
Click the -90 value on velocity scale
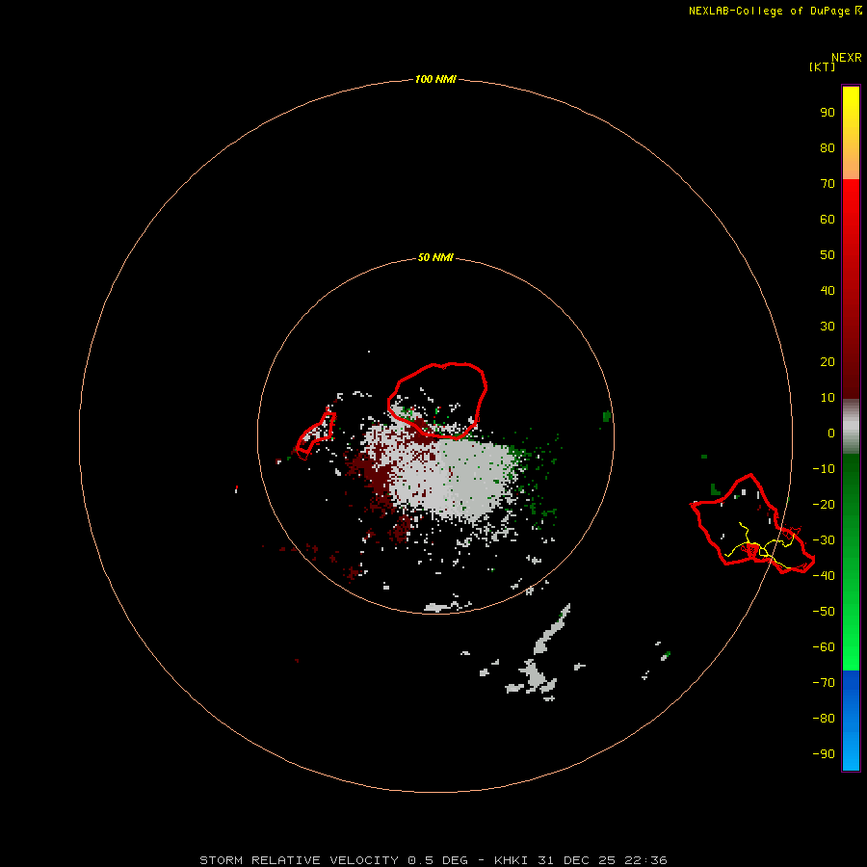click(824, 753)
